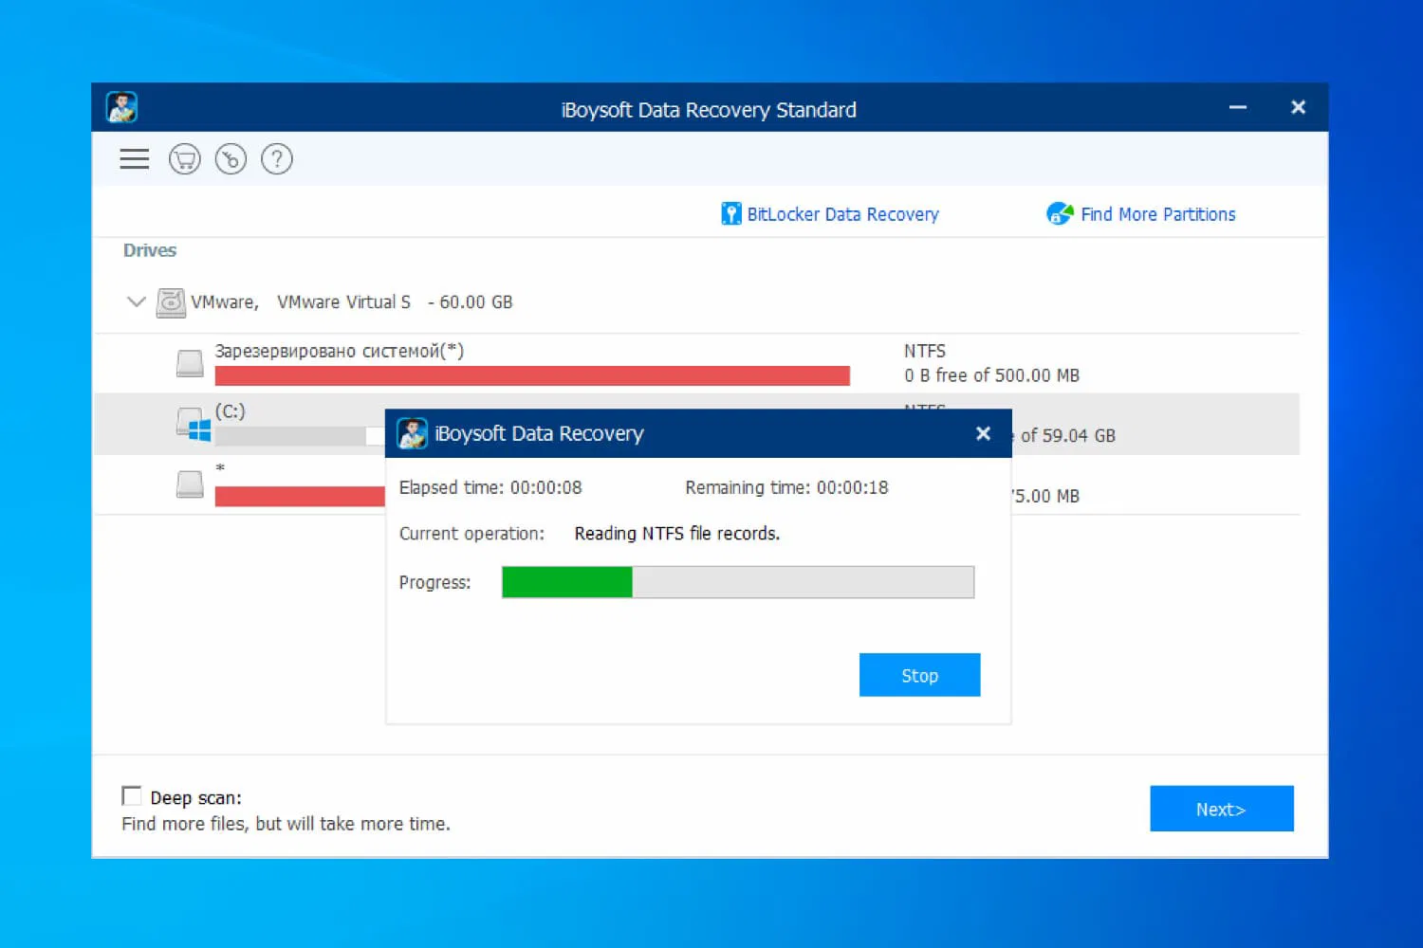The image size is (1423, 948).
Task: Switch to Find More Partitions
Action: pyautogui.click(x=1158, y=213)
